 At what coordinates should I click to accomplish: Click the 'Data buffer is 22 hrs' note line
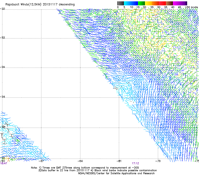point(97,170)
